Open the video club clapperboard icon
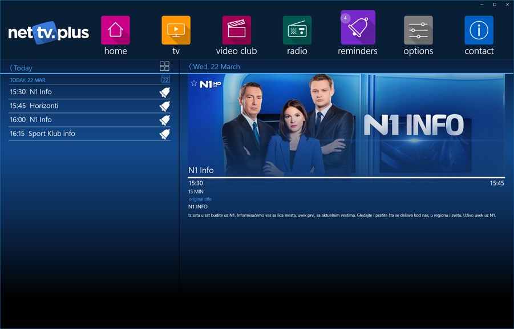This screenshot has width=514, height=329. click(236, 30)
